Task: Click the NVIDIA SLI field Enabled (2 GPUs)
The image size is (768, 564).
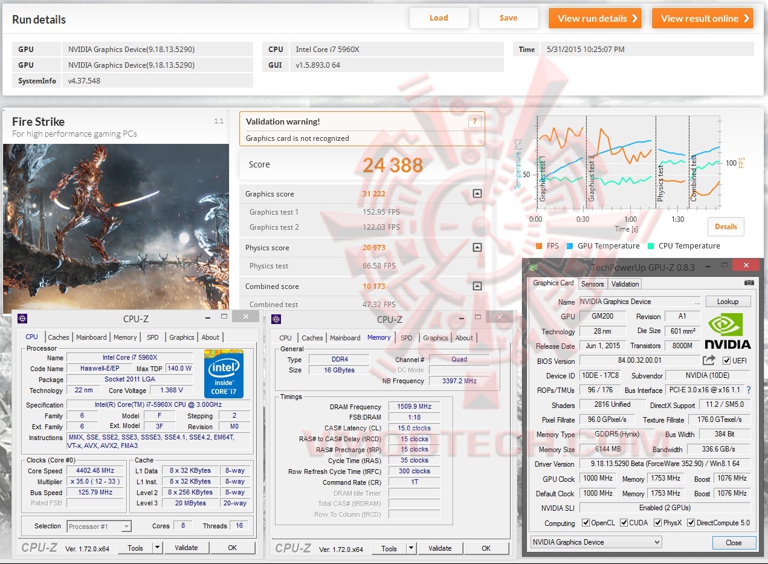Action: 665,508
